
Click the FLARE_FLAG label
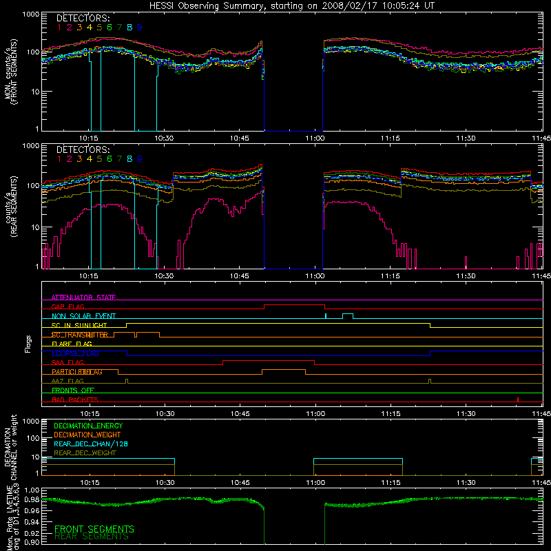coord(72,344)
